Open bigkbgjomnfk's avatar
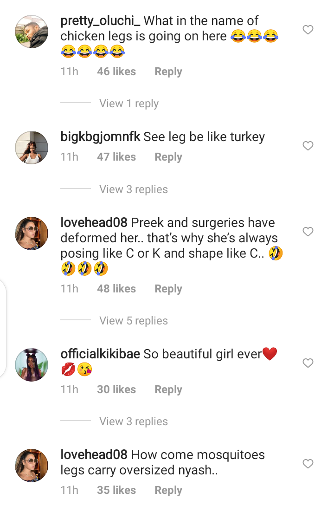The width and height of the screenshot is (334, 512). (x=32, y=148)
